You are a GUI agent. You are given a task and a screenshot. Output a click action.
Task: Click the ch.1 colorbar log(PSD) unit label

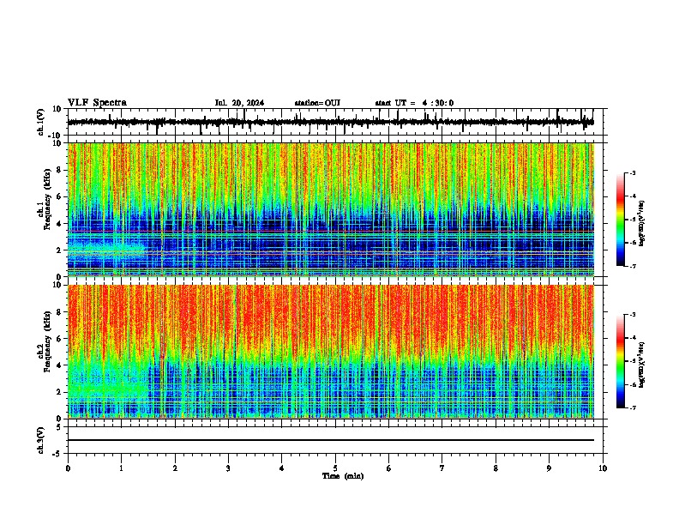(x=642, y=223)
